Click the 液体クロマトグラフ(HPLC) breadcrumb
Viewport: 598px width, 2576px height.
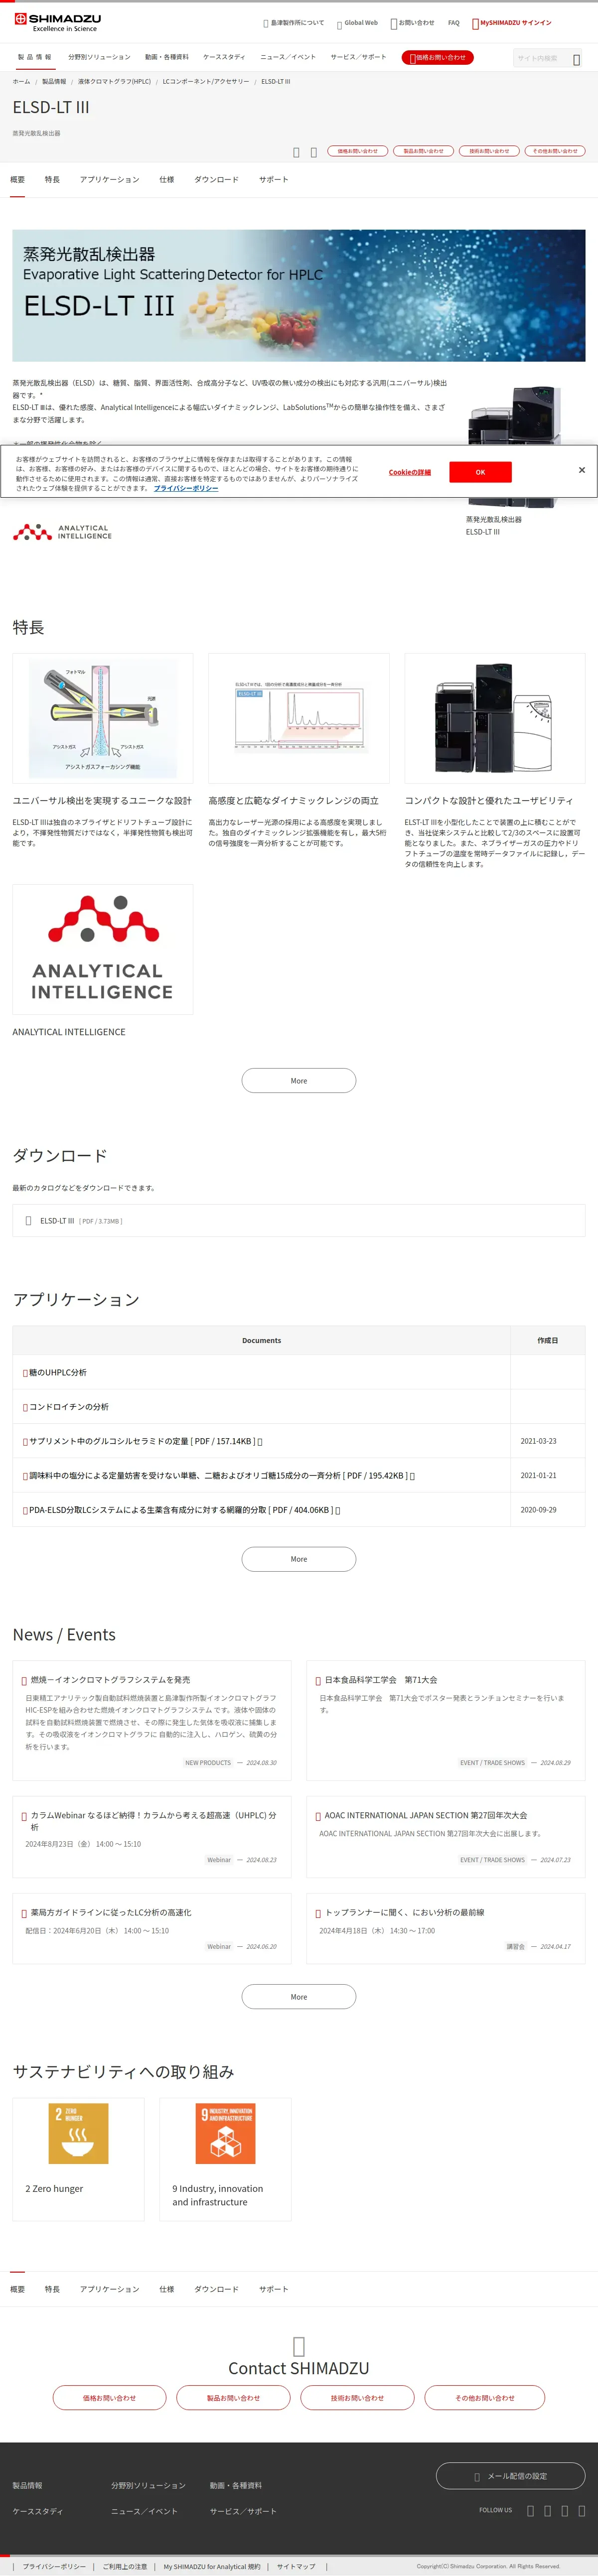(x=114, y=82)
